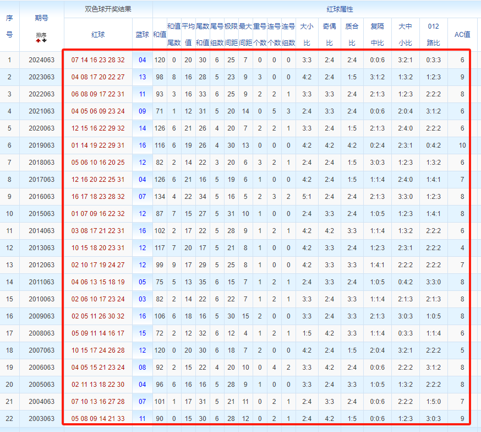Click blue ball 14 in row 2020063
481x432 pixels.
[143, 128]
